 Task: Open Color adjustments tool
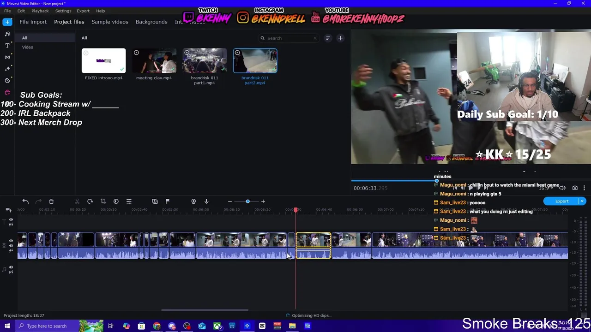pyautogui.click(x=116, y=202)
